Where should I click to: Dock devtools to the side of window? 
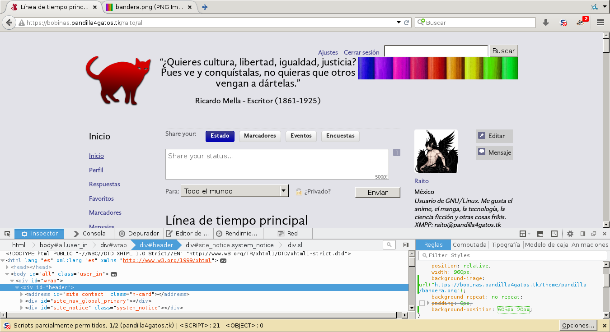[x=582, y=234]
